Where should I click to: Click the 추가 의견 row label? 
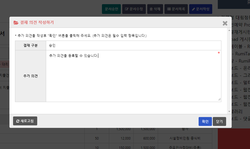(x=31, y=76)
